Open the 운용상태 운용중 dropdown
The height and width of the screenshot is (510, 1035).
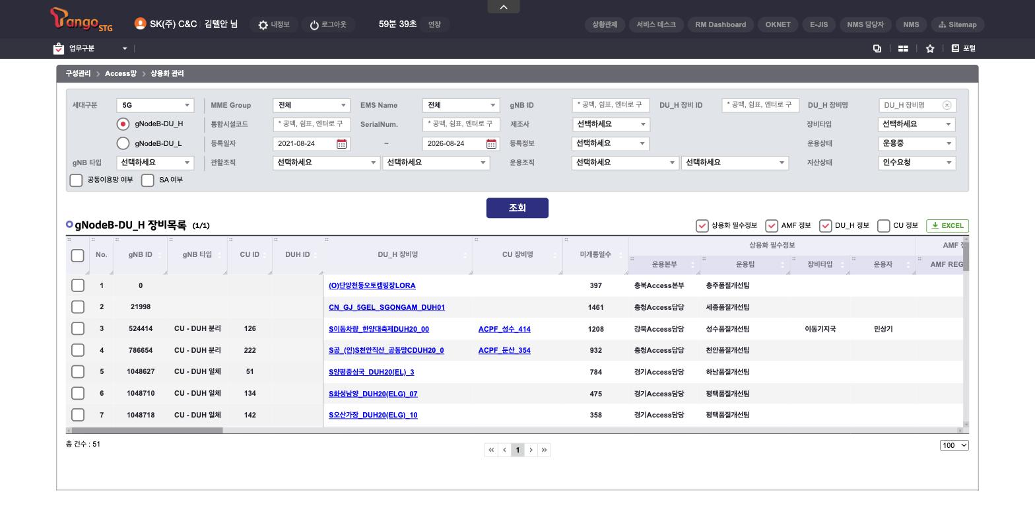coord(917,143)
